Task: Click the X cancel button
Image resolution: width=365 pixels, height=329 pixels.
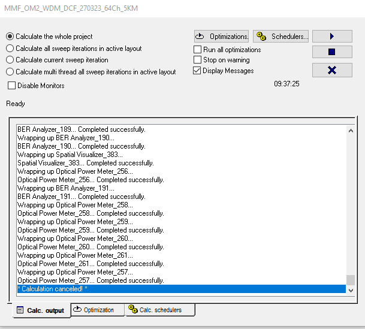Action: [x=331, y=70]
